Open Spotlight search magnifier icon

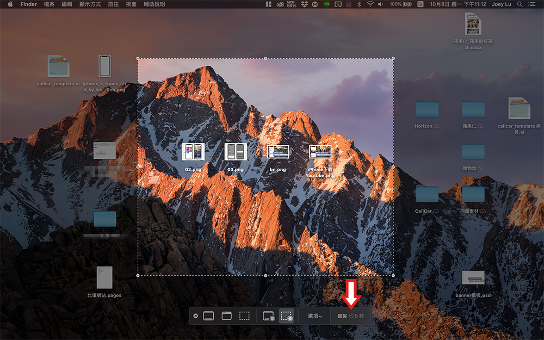pos(520,4)
